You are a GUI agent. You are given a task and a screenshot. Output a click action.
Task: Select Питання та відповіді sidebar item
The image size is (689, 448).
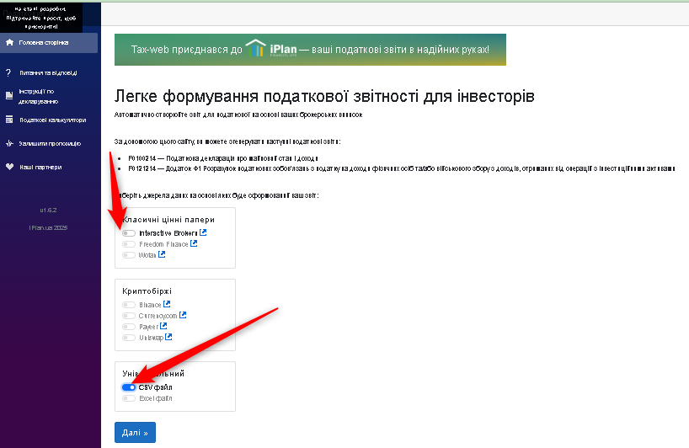pos(49,73)
